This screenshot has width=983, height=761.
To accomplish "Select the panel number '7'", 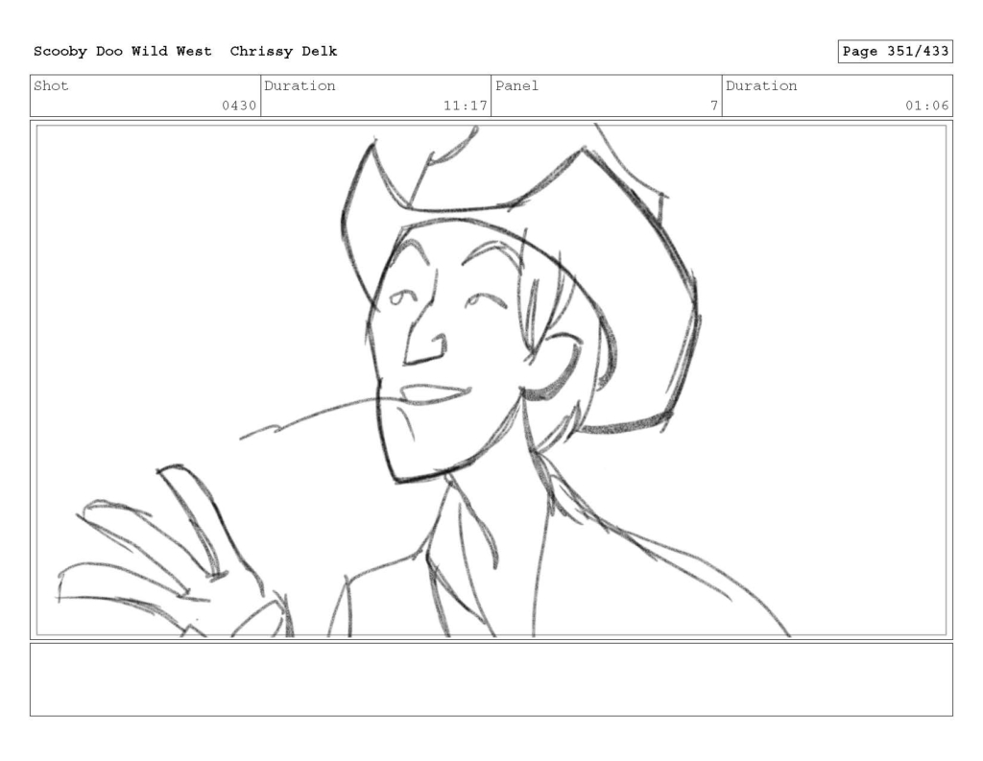I will point(713,106).
